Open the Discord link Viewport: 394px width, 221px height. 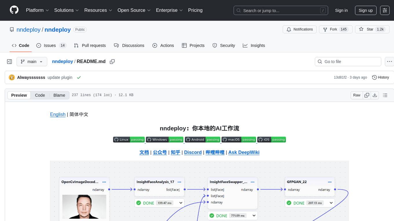point(193,152)
